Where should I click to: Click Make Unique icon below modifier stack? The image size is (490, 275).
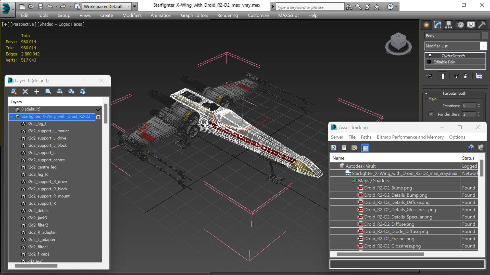point(456,76)
